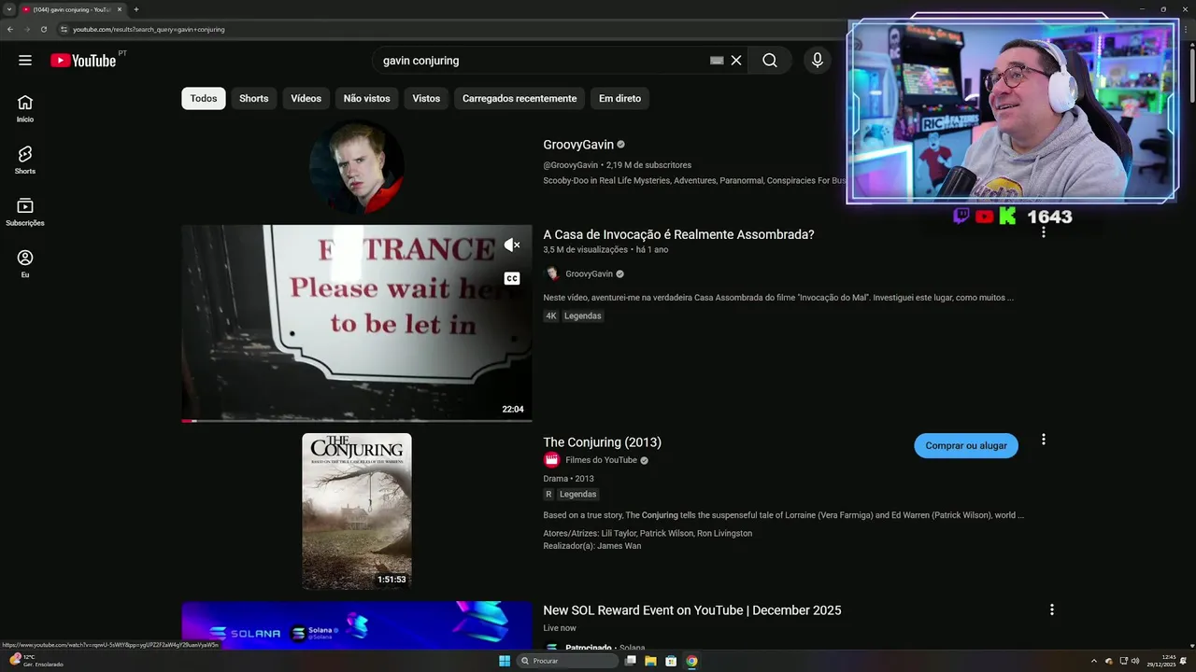Open more options for The Conjuring
This screenshot has height=672, width=1196.
pos(1044,440)
